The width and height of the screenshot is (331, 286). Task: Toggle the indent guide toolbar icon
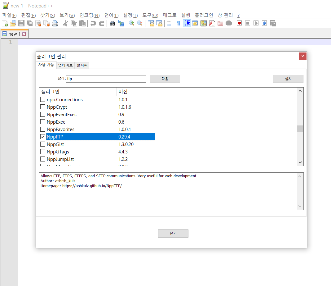tap(187, 23)
